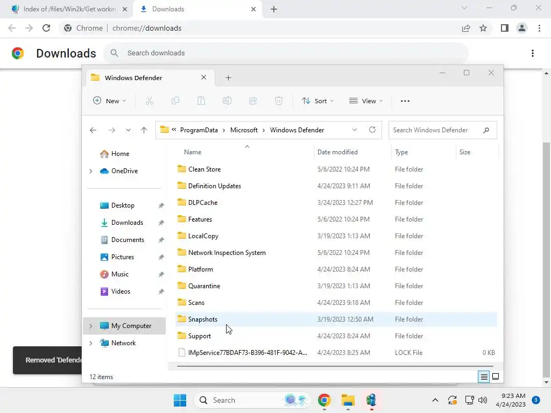Select the Definition Updates folder
The height and width of the screenshot is (413, 551).
point(336,186)
